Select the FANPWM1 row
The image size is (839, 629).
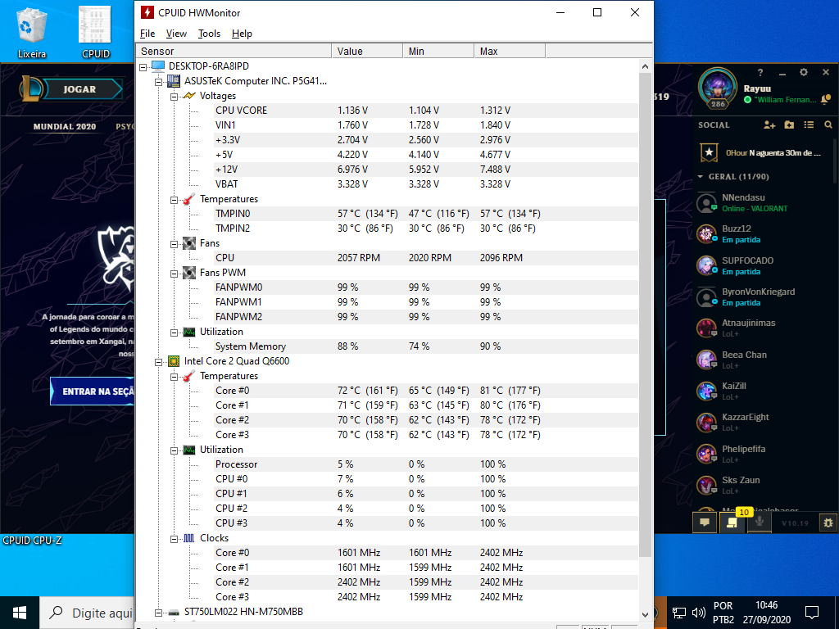pos(426,301)
